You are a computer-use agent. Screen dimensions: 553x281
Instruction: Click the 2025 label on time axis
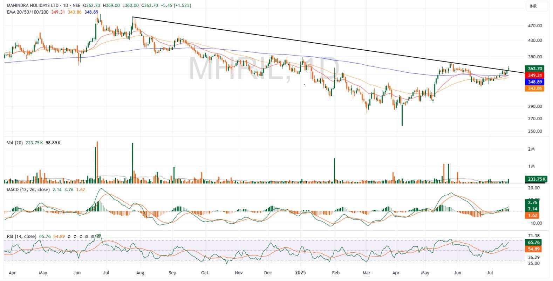(301, 273)
